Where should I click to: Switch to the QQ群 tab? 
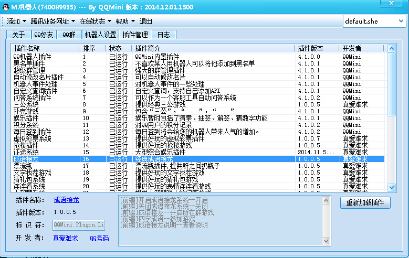tap(69, 35)
